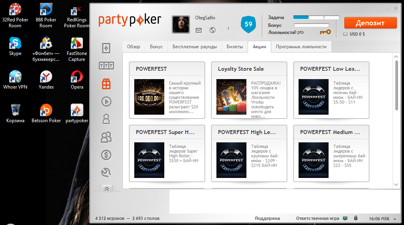Image resolution: width=404 pixels, height=225 pixels.
Task: Launch Skype from the desktop
Action: [15, 46]
